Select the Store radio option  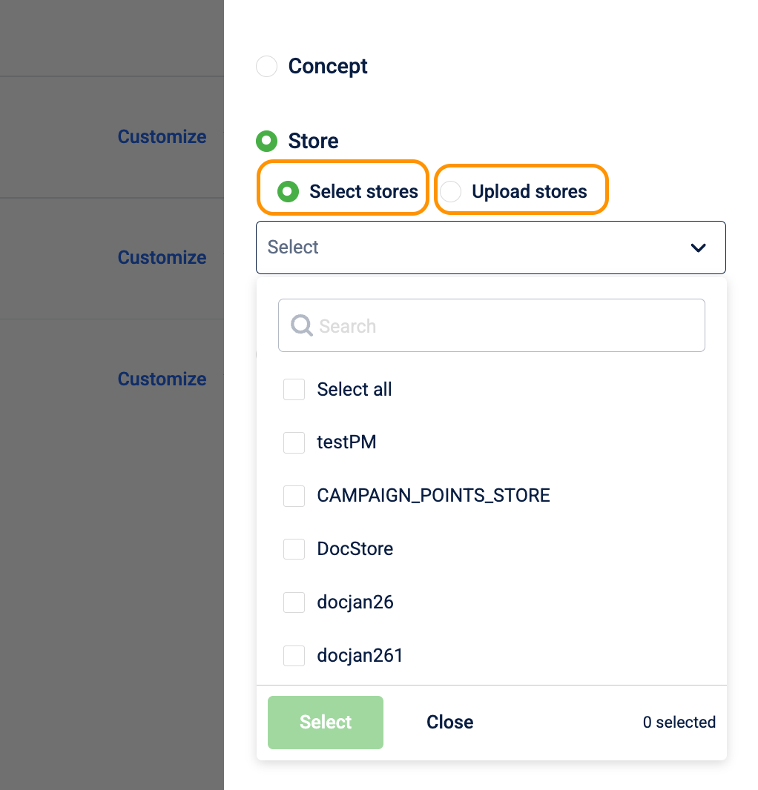tap(266, 141)
